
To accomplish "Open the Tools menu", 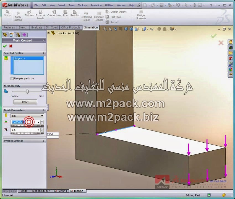I will tap(72, 5).
